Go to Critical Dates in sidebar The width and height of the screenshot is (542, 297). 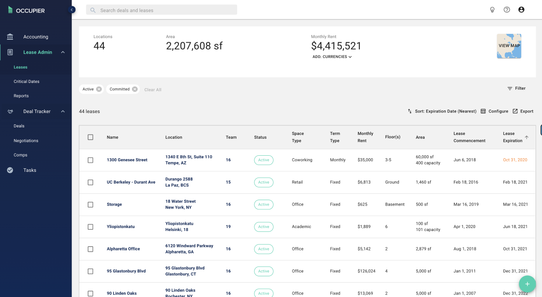pyautogui.click(x=26, y=82)
